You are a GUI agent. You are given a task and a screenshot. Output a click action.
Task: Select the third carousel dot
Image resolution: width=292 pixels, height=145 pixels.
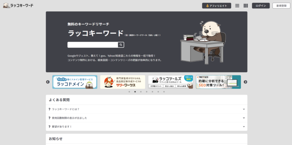point(141,92)
